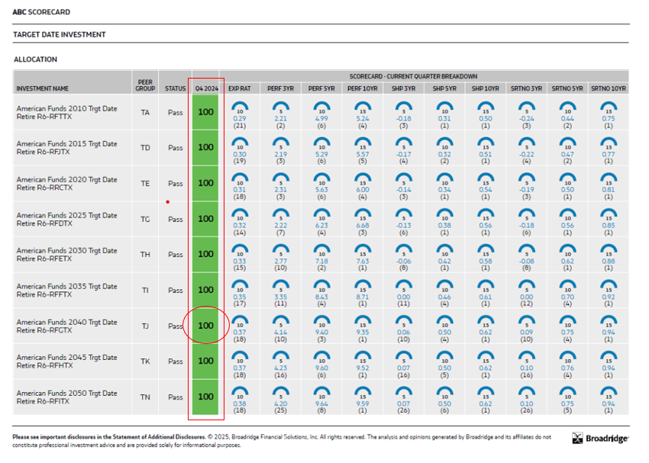The width and height of the screenshot is (649, 463).
Task: Click the TE peer group cell
Action: (145, 184)
